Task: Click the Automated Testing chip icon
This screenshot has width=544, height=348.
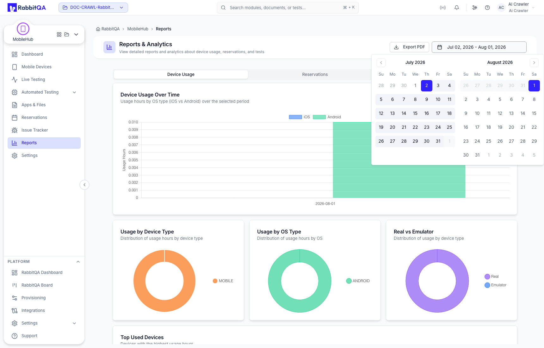Action: pyautogui.click(x=15, y=92)
